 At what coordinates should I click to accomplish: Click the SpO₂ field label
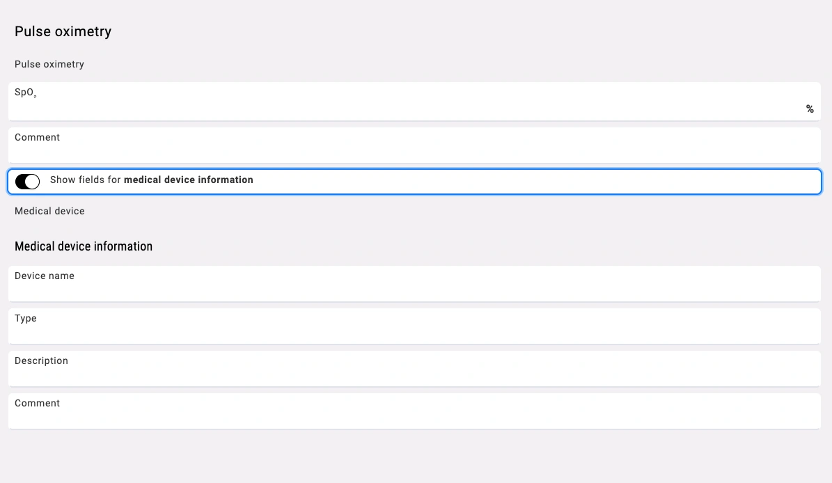tap(25, 93)
